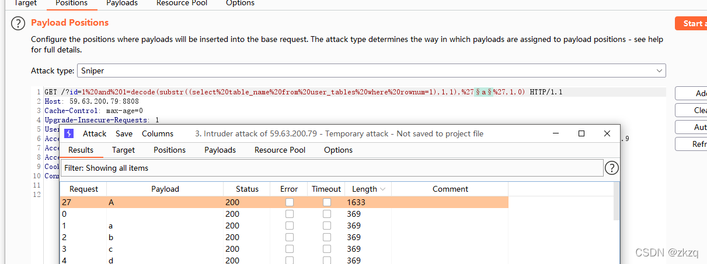Sort results by Request column

(x=83, y=189)
